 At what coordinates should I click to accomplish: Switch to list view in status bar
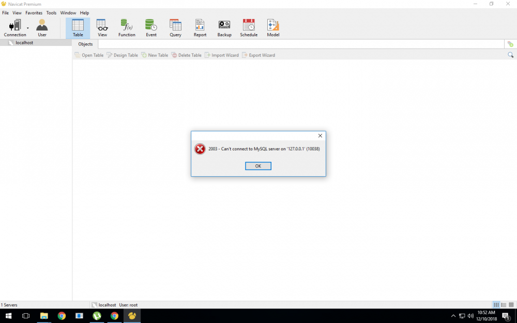(x=504, y=305)
